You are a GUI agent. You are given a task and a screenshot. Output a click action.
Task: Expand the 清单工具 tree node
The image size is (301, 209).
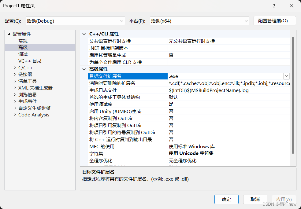pyautogui.click(x=15, y=81)
